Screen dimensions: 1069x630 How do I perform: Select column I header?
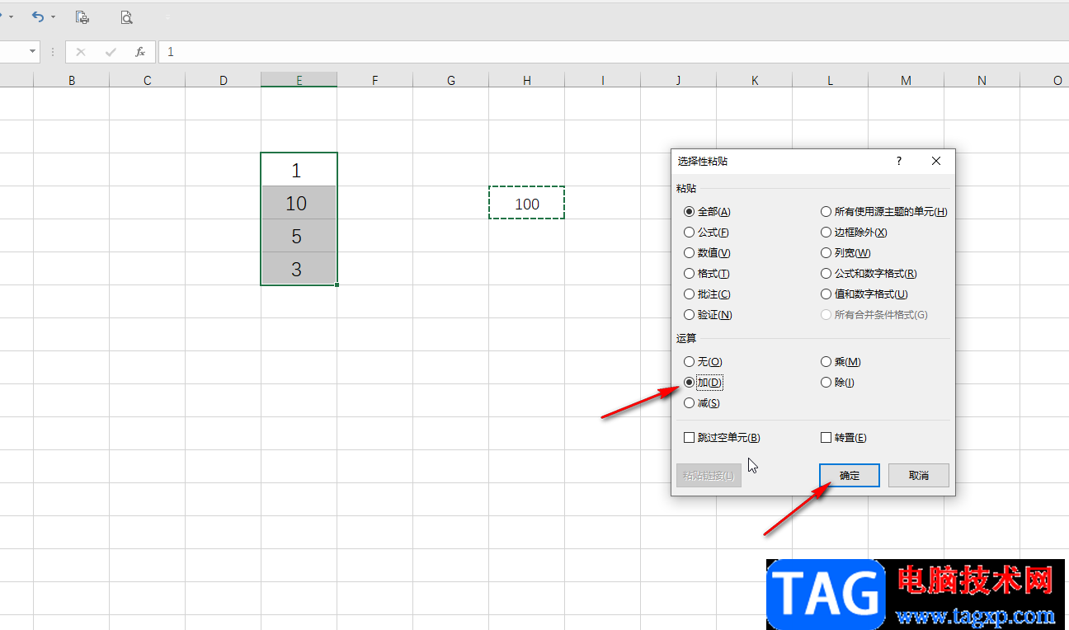(x=603, y=80)
